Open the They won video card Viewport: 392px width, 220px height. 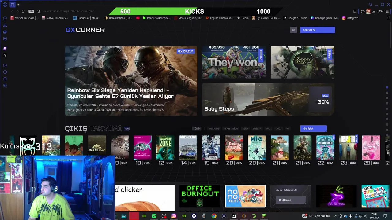pyautogui.click(x=234, y=62)
